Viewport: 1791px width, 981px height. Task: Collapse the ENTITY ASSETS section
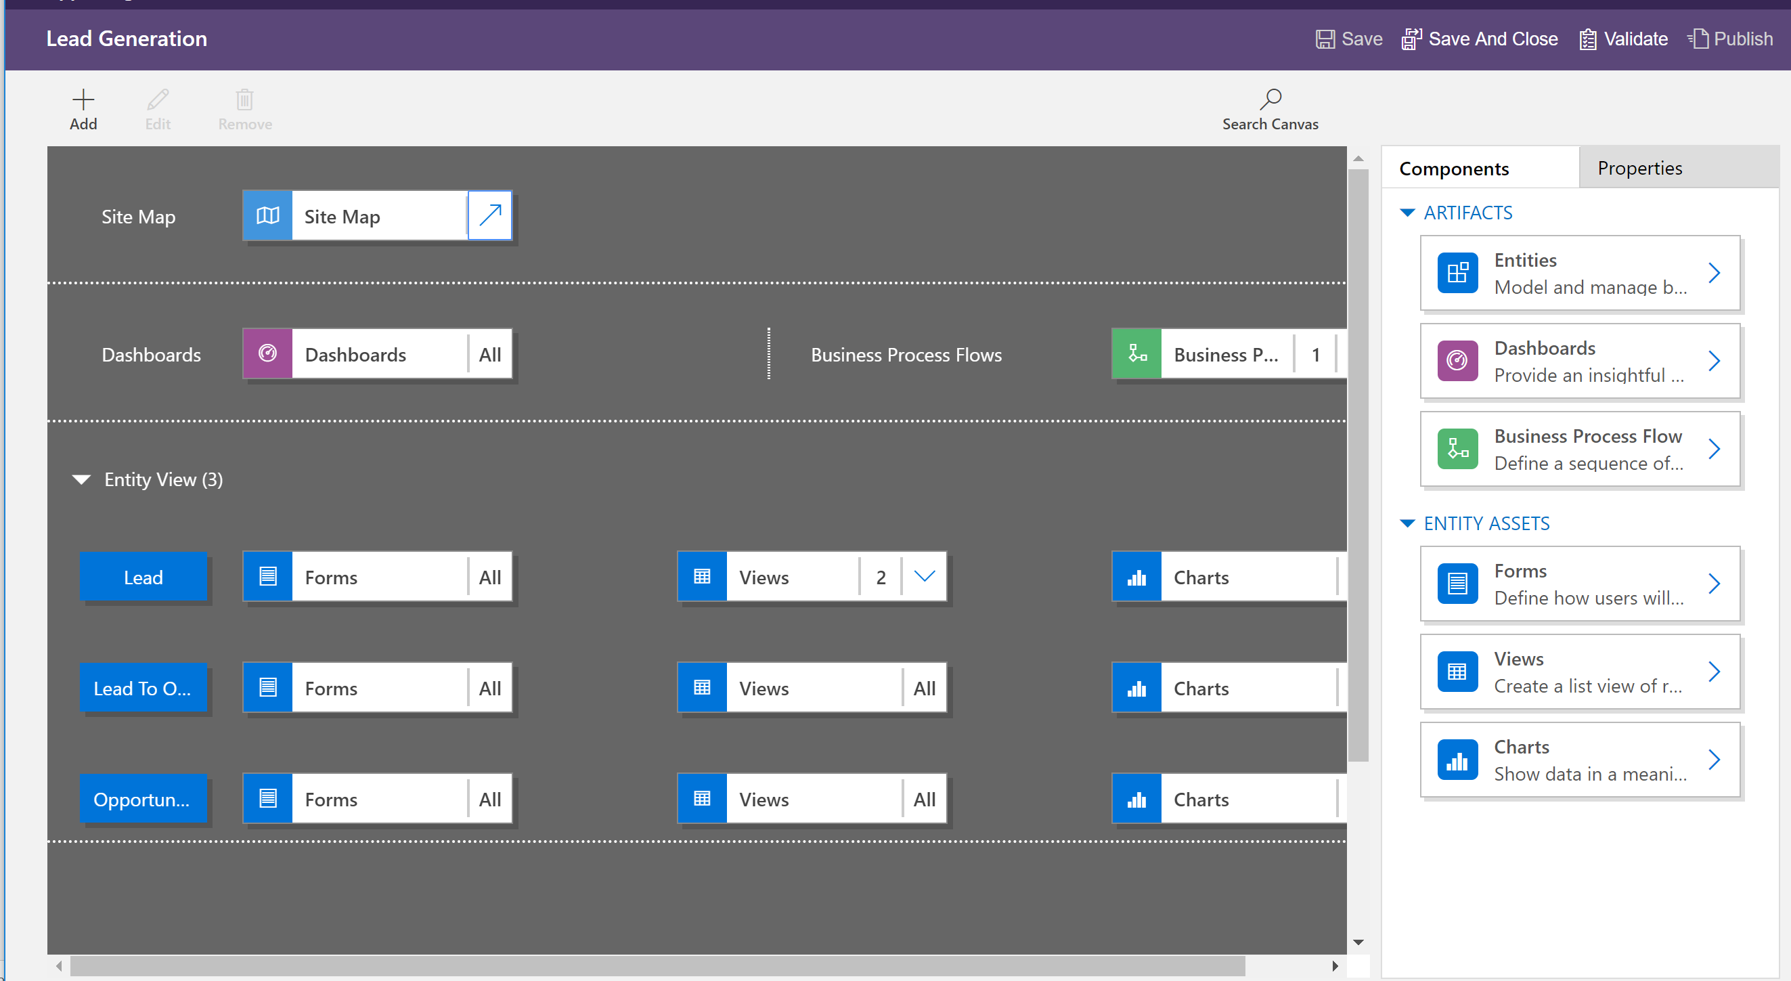tap(1407, 523)
